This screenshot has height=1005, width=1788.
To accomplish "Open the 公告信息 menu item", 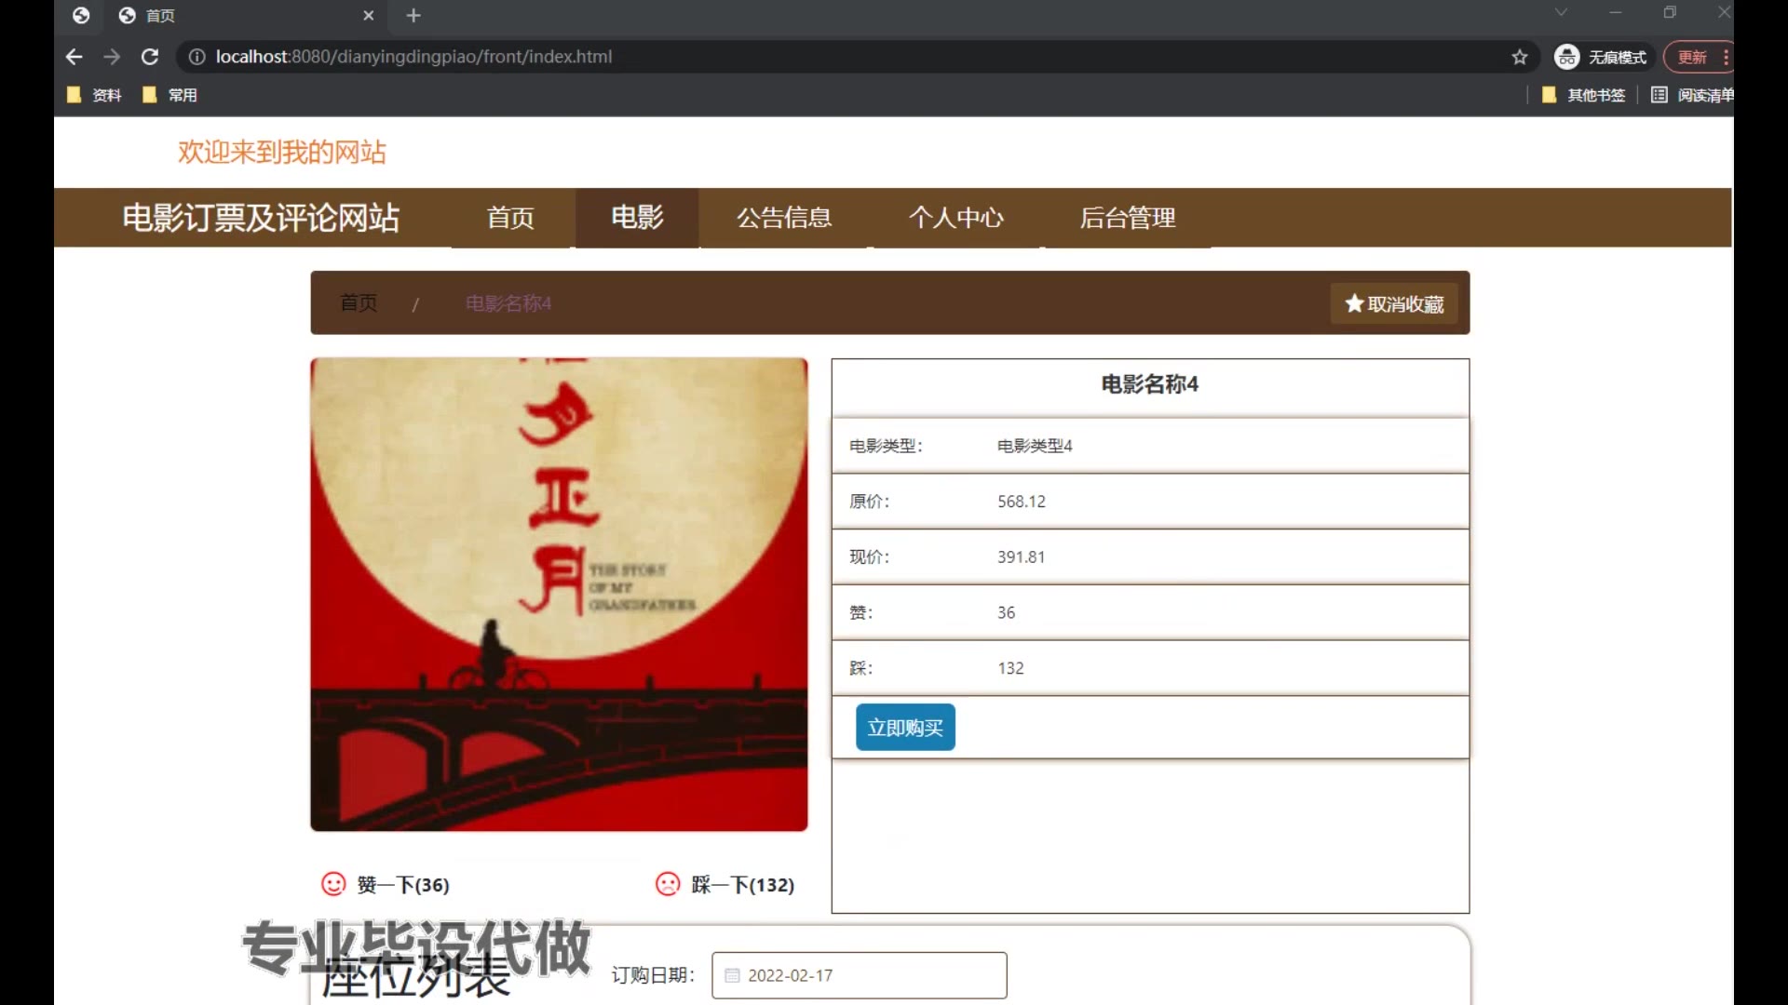I will (x=784, y=218).
